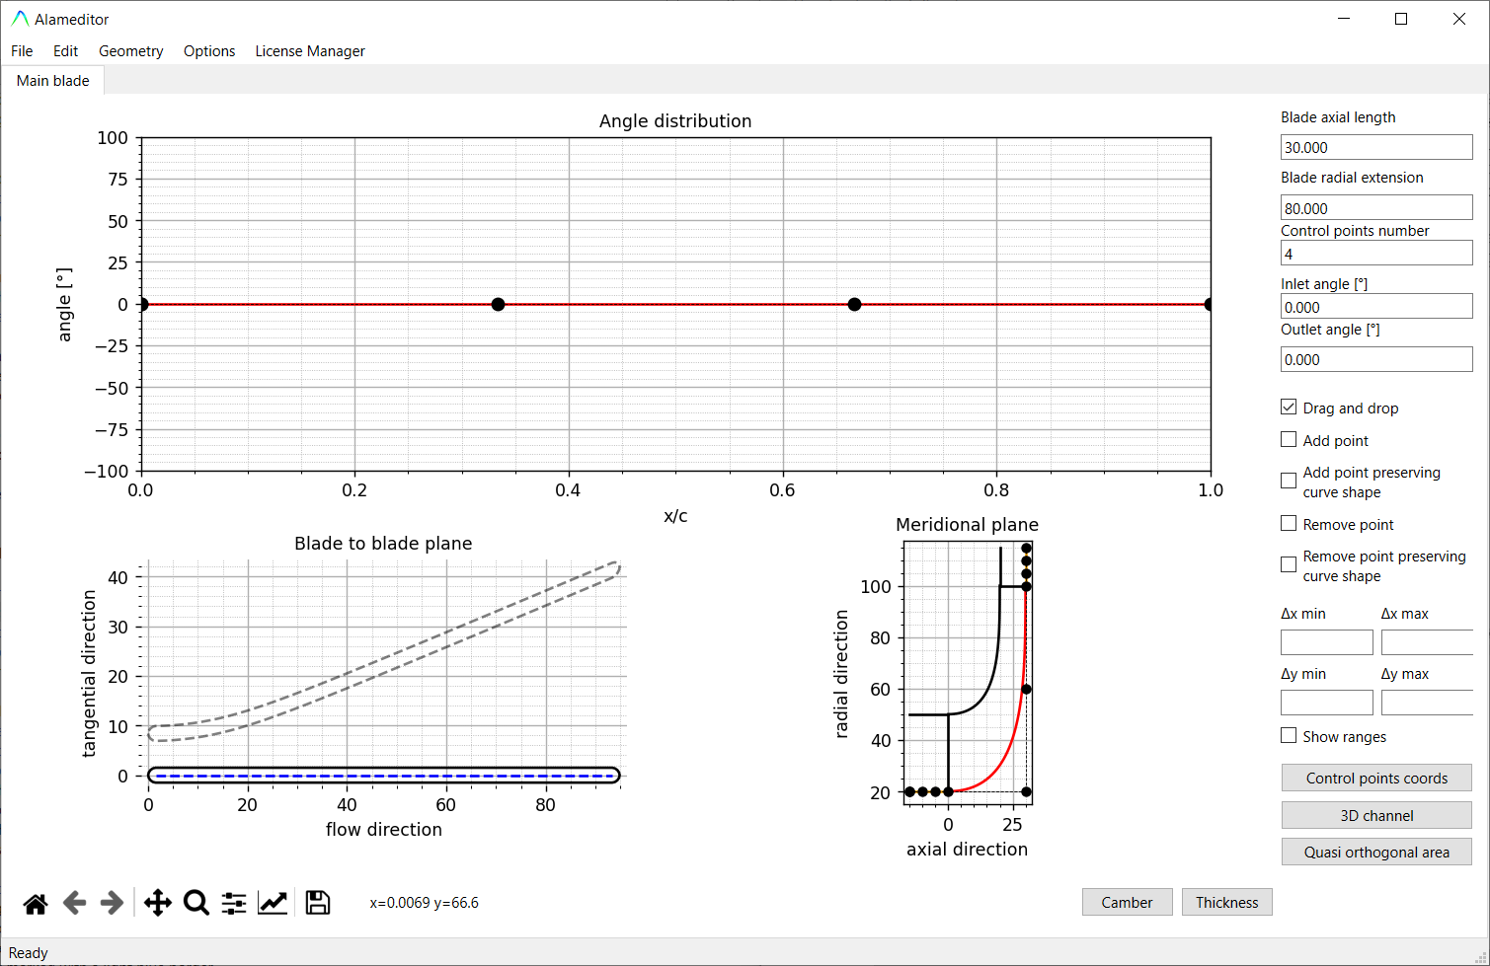
Task: Click the Thickness button
Action: click(x=1226, y=902)
